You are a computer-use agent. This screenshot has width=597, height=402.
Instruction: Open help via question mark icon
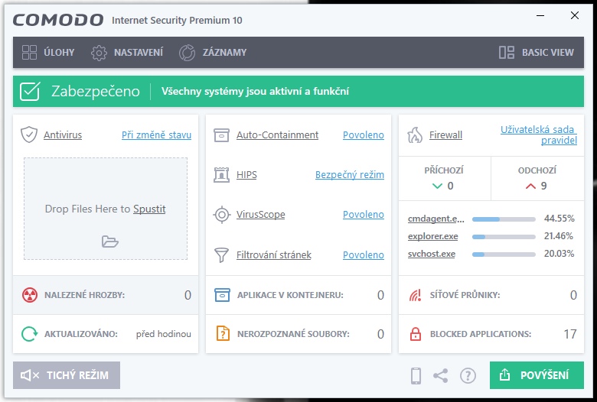(x=468, y=375)
